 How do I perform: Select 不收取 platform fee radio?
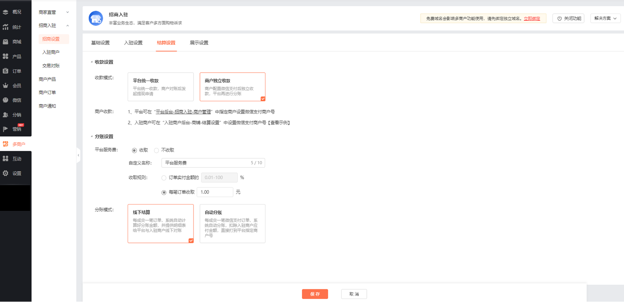pos(156,150)
